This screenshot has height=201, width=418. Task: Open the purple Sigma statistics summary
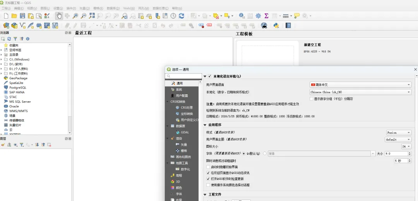[x=266, y=16]
